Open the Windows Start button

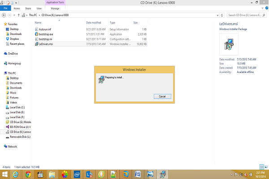coord(5,175)
